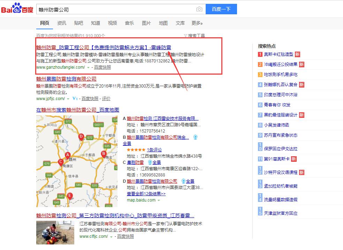The width and height of the screenshot is (343, 250).
Task: Click the search input field
Action: coord(115,9)
